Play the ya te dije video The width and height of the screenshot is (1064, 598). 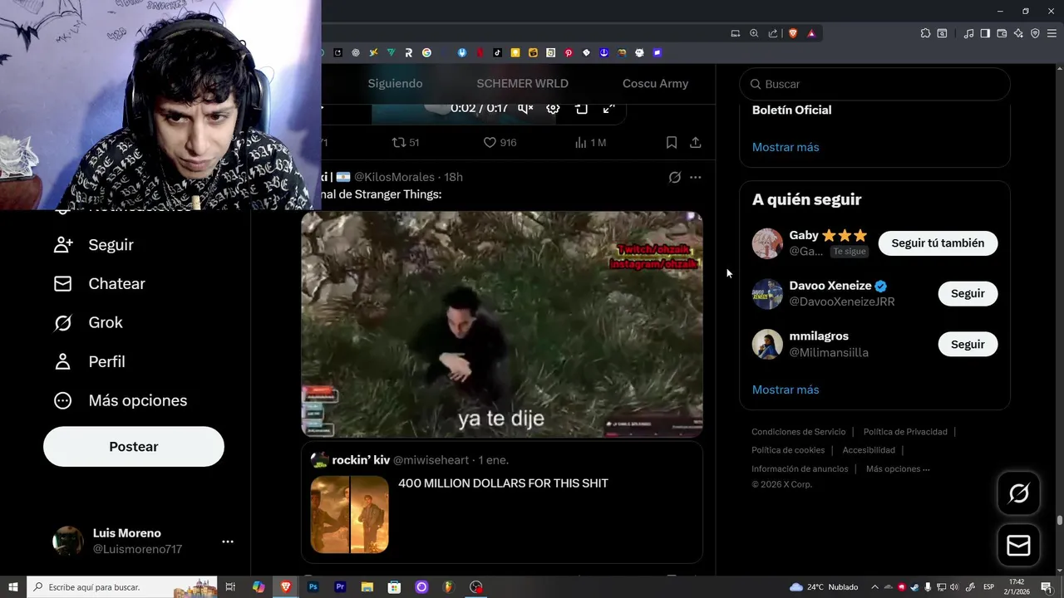point(502,324)
